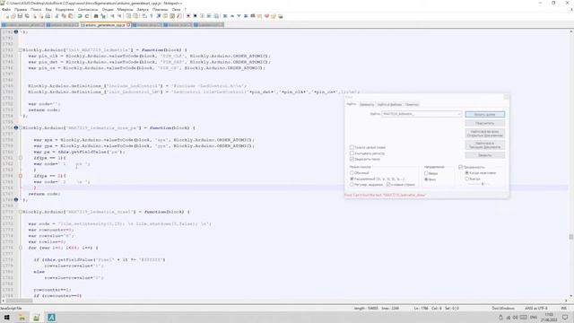Click the blue bookmark at line 1768
This screenshot has width=574, height=323.
coord(16,199)
